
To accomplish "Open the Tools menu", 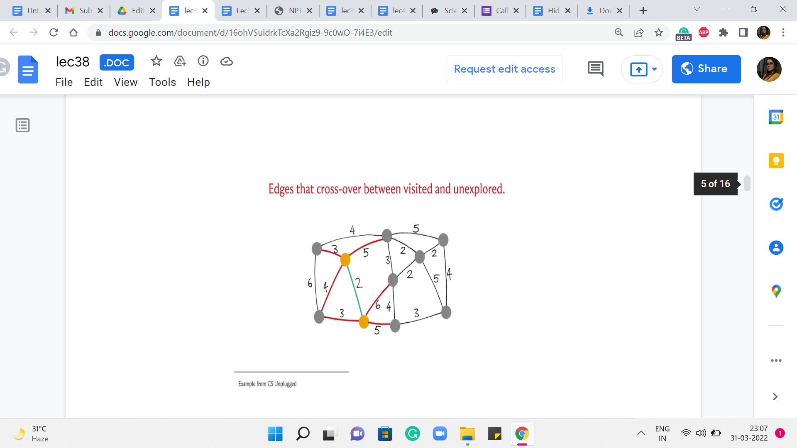I will (162, 82).
